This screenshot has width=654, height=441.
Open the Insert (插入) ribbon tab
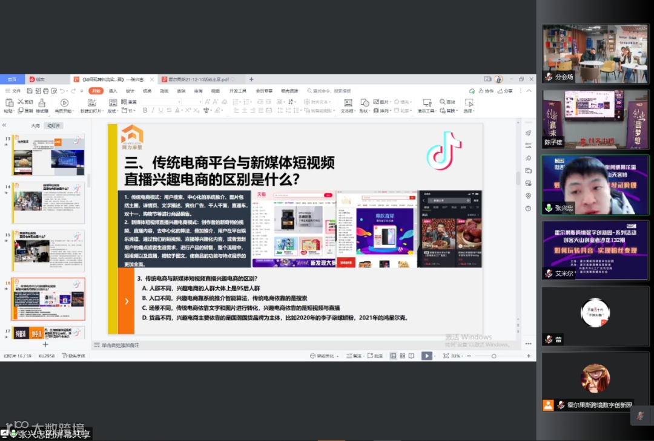[113, 91]
